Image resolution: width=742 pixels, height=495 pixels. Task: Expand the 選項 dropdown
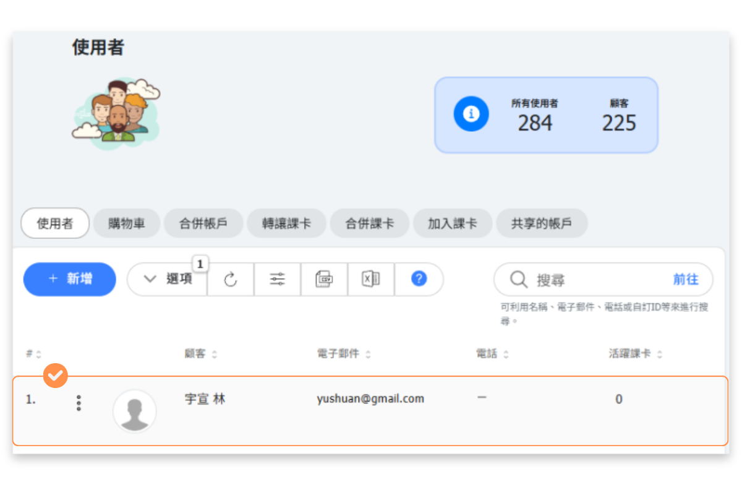click(167, 280)
